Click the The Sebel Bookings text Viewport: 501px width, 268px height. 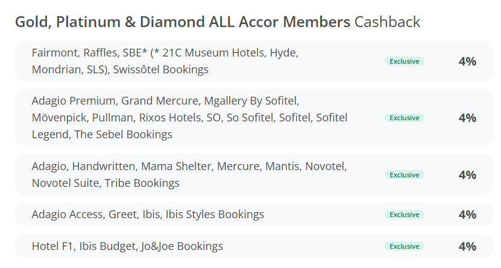click(124, 135)
